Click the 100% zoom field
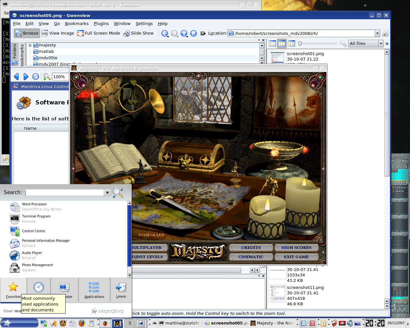Viewport: 410px width, 328px height. click(x=60, y=77)
